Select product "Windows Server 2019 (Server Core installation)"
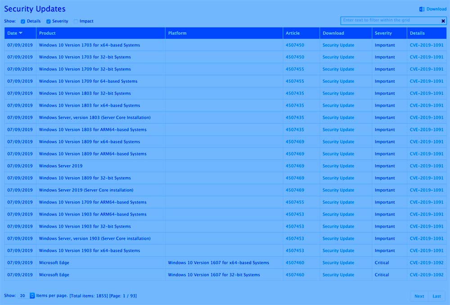450x305 pixels. pyautogui.click(x=86, y=190)
